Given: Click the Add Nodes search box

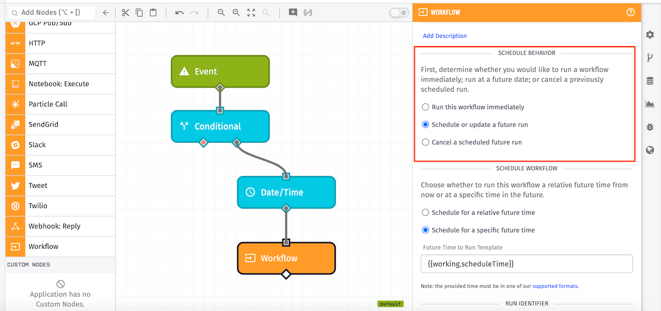Looking at the screenshot, I should coord(51,13).
